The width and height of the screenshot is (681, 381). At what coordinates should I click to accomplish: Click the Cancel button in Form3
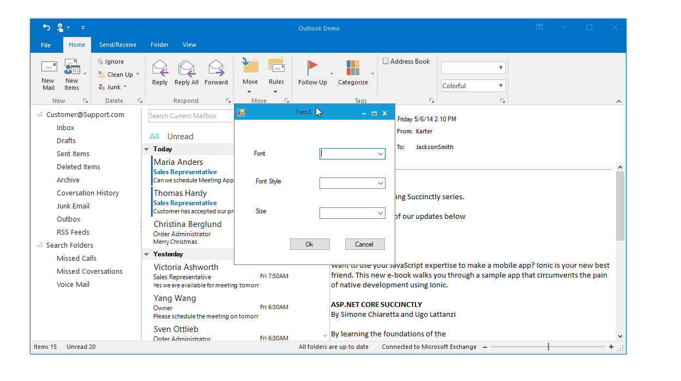(365, 244)
